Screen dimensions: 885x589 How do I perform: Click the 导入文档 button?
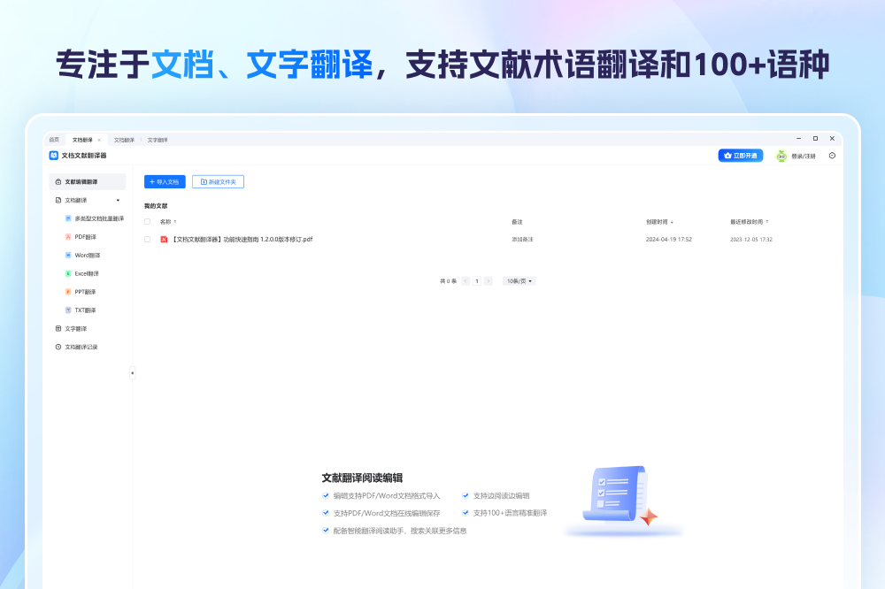tap(165, 181)
